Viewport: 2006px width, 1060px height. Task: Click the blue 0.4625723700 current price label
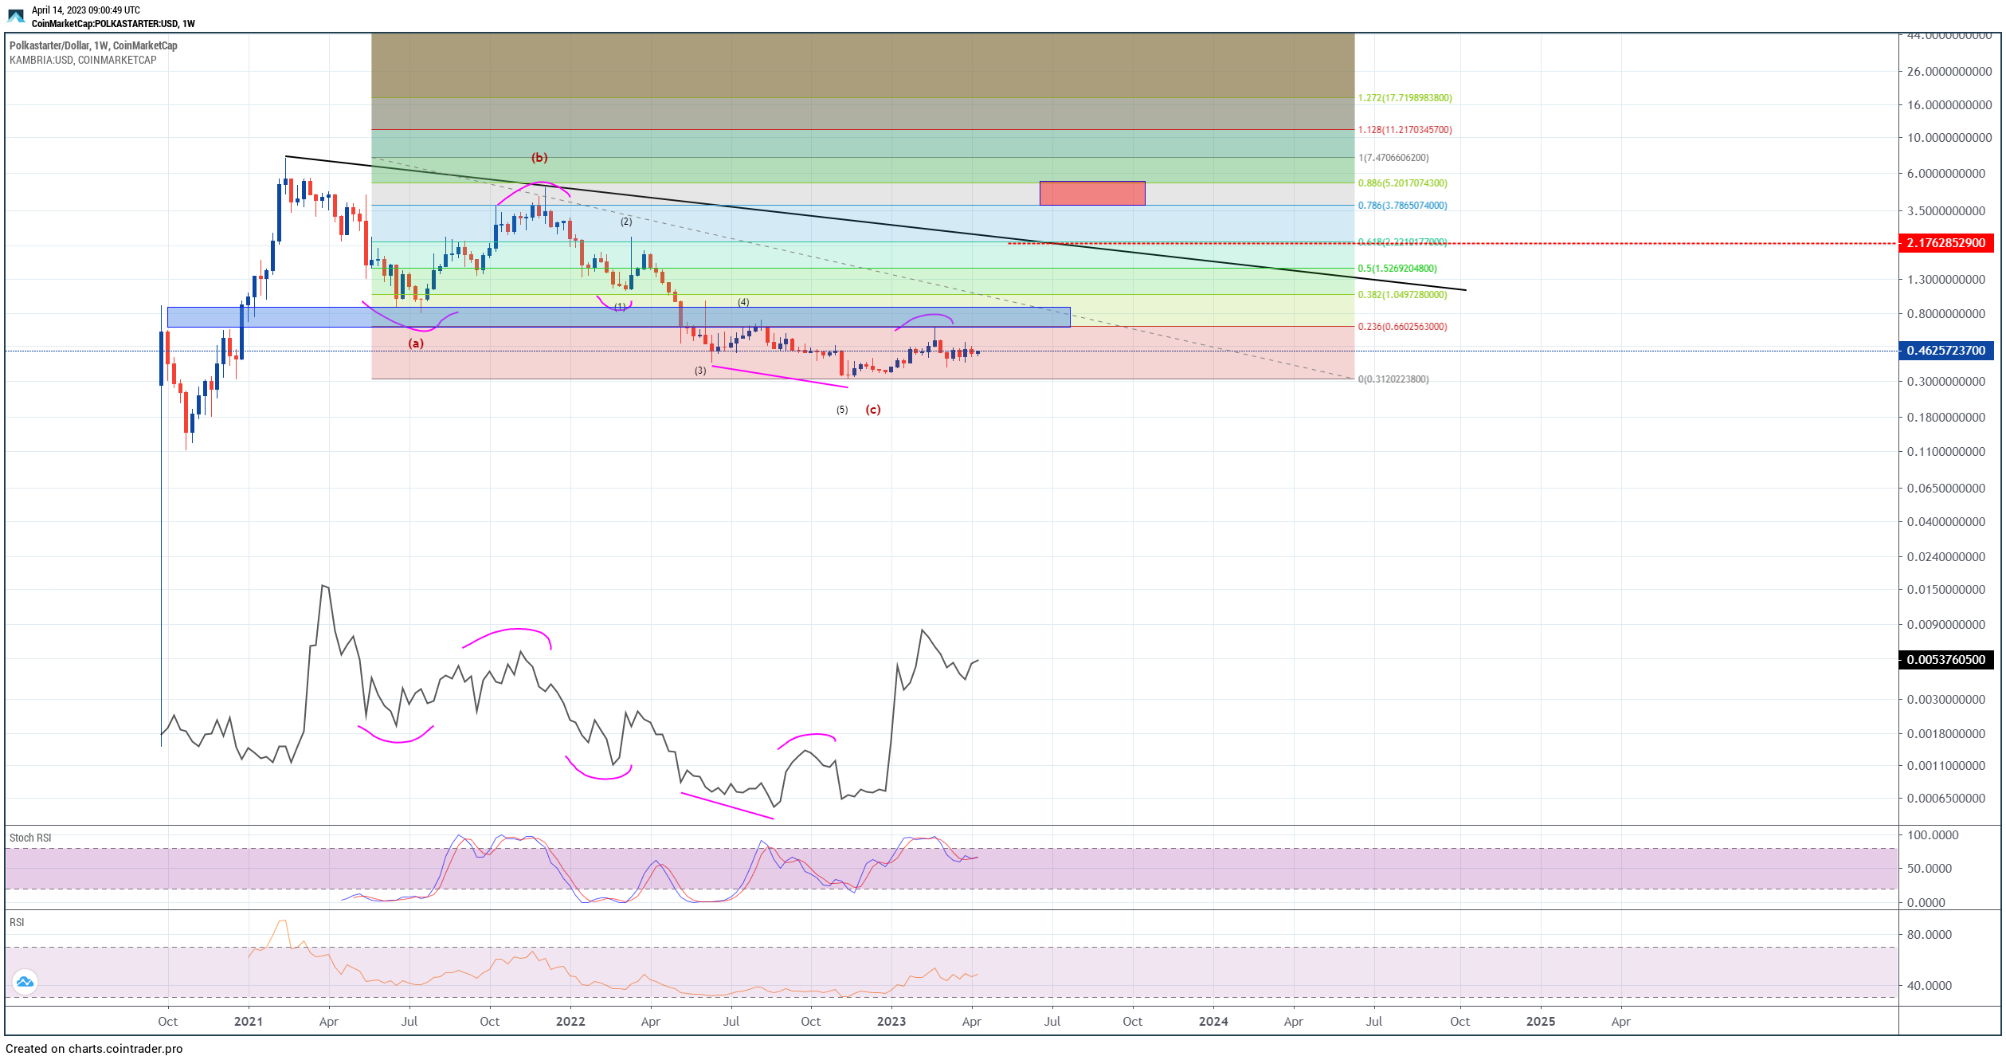[1945, 351]
